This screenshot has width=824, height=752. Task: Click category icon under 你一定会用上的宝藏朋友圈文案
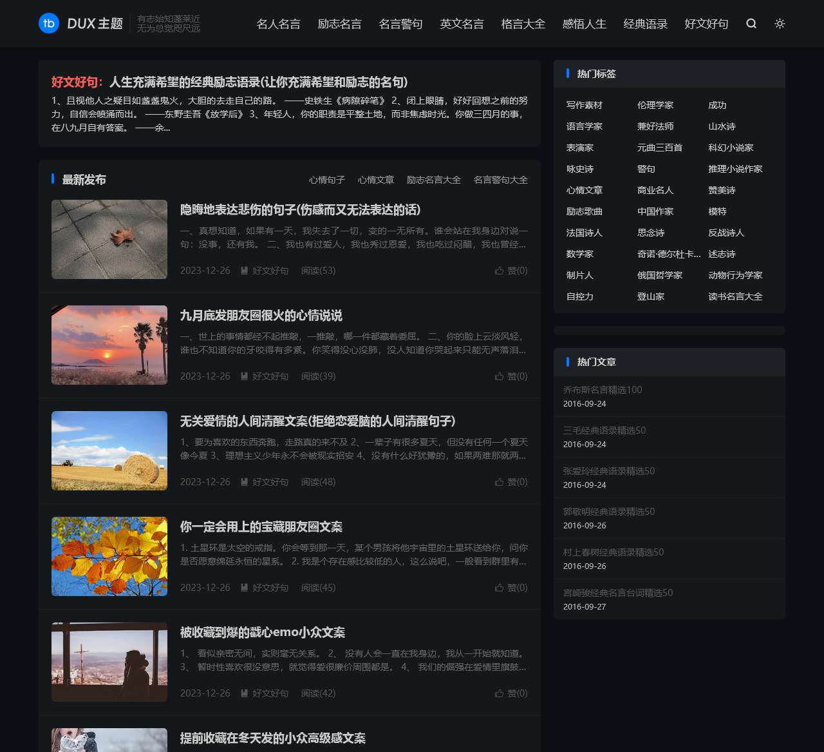coord(245,588)
